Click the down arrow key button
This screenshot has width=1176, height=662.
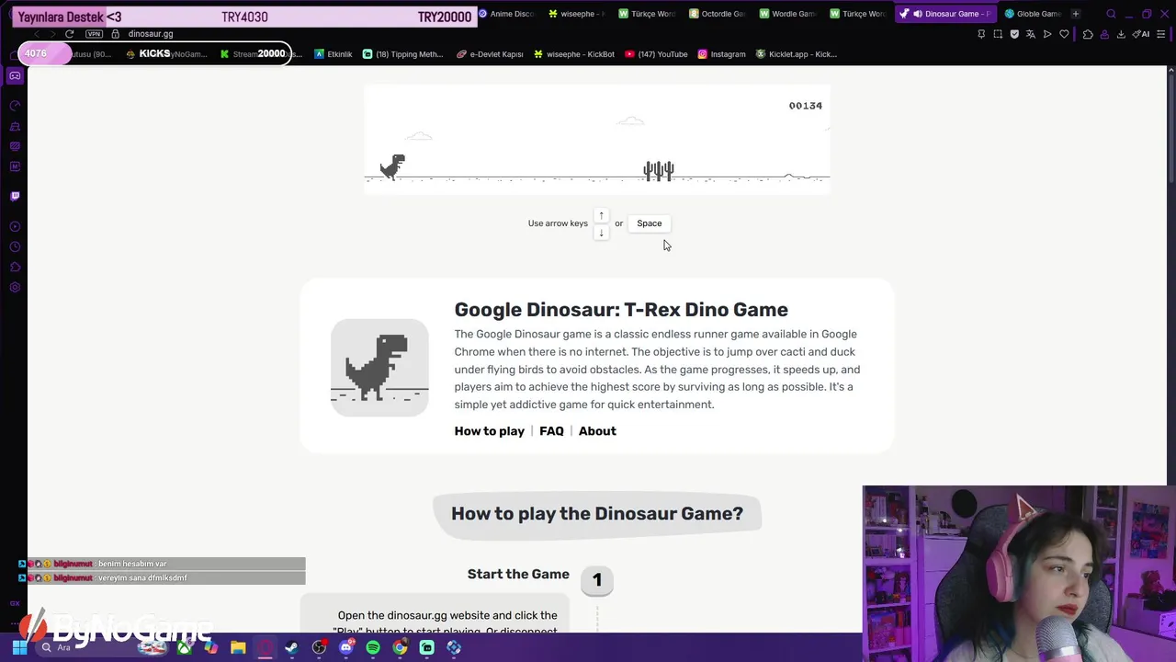coord(601,233)
